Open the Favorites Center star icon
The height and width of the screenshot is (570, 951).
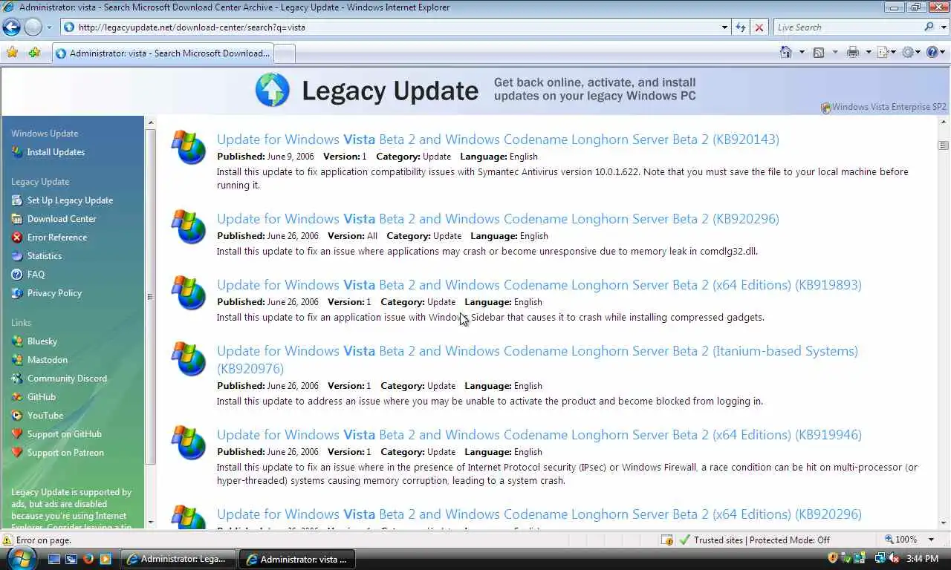click(x=12, y=53)
